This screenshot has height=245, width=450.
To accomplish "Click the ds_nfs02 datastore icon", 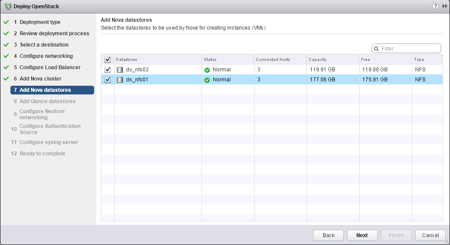I will 120,70.
